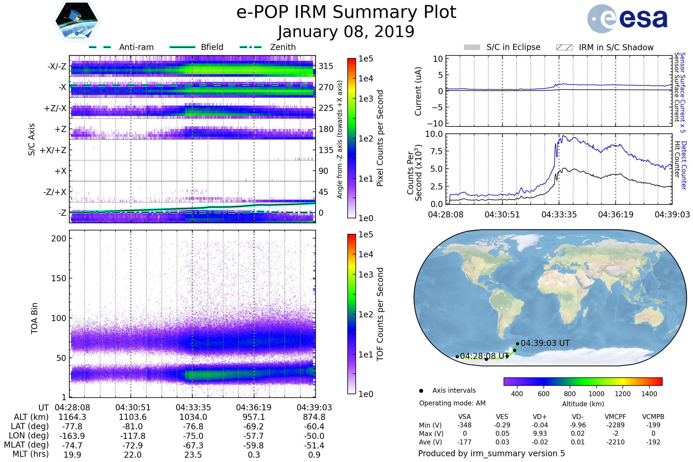Click the 04:28:08 UT map track start point
This screenshot has width=693, height=462.
[457, 357]
